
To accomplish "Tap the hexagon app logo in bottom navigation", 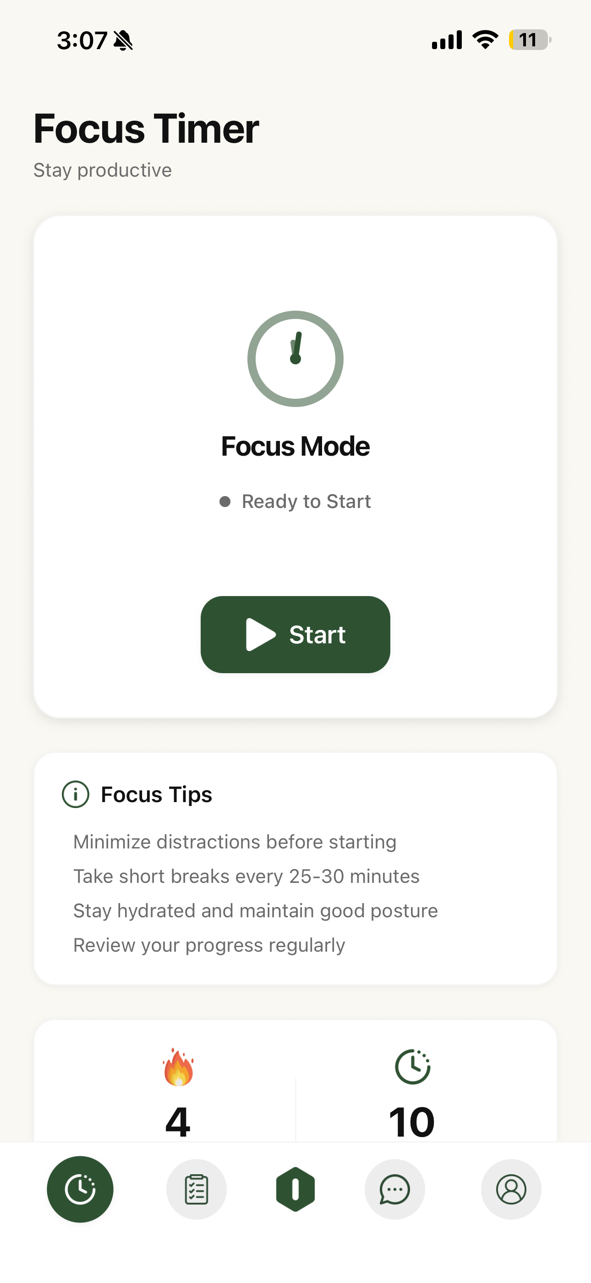I will pyautogui.click(x=295, y=1189).
